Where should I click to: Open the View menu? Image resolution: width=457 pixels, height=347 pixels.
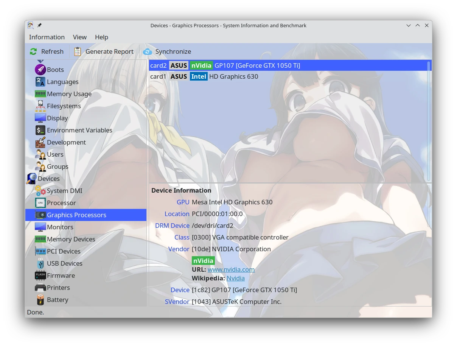(80, 37)
